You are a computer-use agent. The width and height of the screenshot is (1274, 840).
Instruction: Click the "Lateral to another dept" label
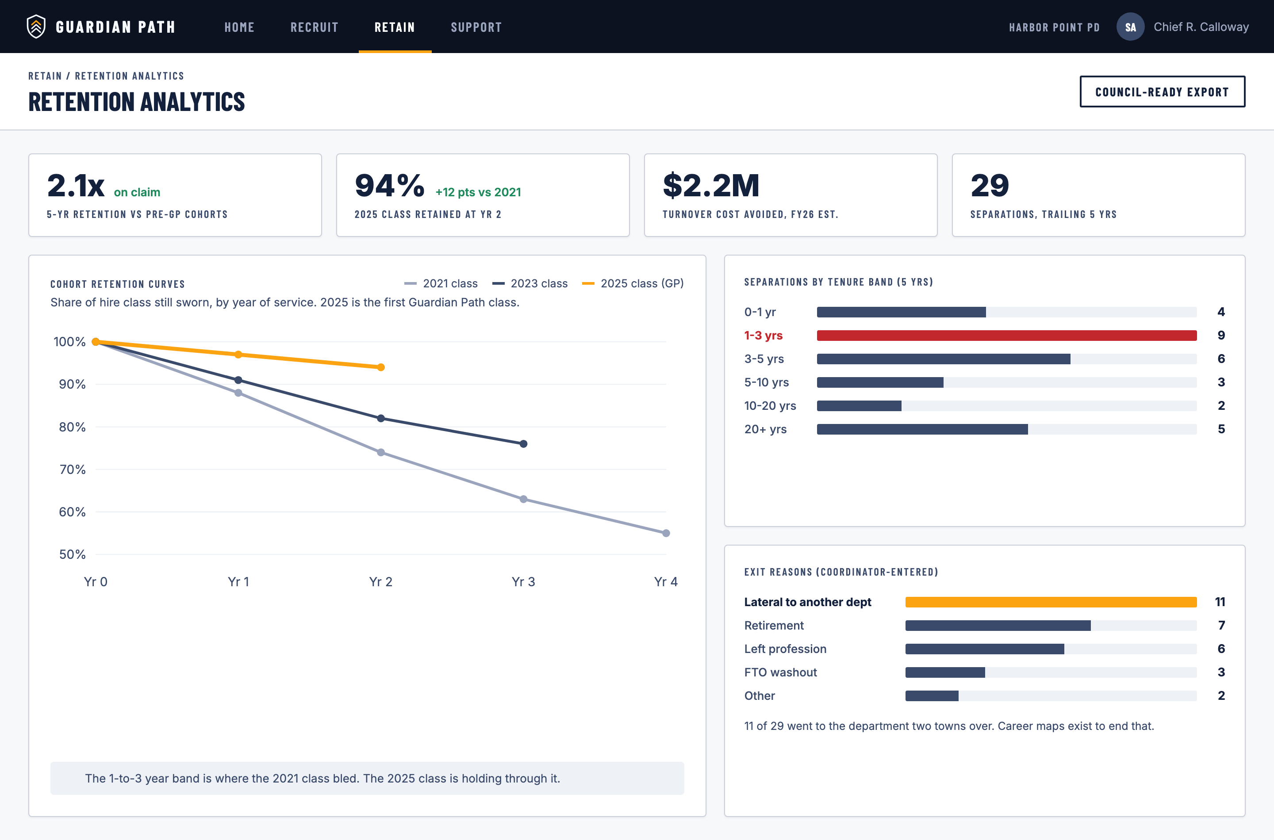(x=807, y=602)
